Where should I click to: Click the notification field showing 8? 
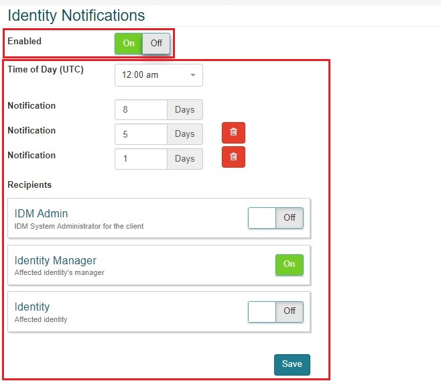(x=141, y=110)
